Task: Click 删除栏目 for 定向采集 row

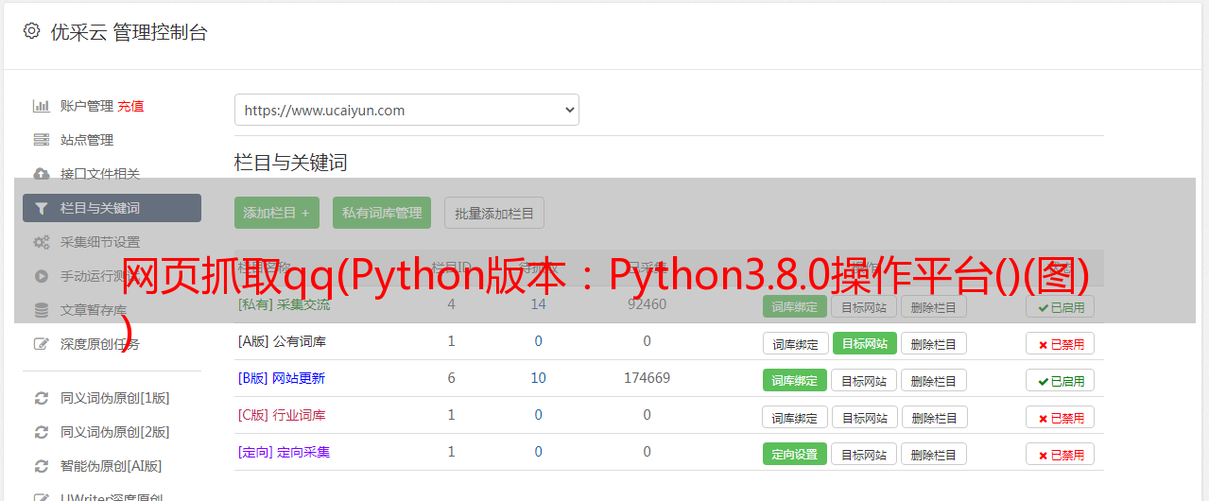Action: [934, 454]
